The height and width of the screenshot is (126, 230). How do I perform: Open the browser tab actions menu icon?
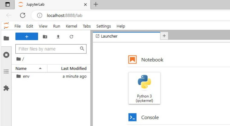pos(8,5)
